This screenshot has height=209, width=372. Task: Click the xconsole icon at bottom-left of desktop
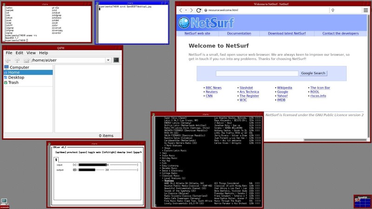pyautogui.click(x=4, y=203)
